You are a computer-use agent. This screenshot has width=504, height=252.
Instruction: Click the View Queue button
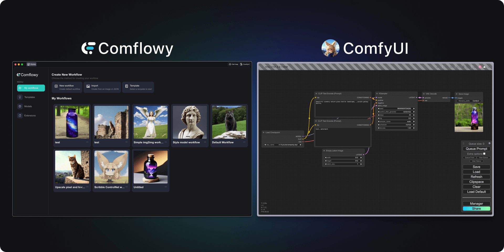click(x=484, y=158)
